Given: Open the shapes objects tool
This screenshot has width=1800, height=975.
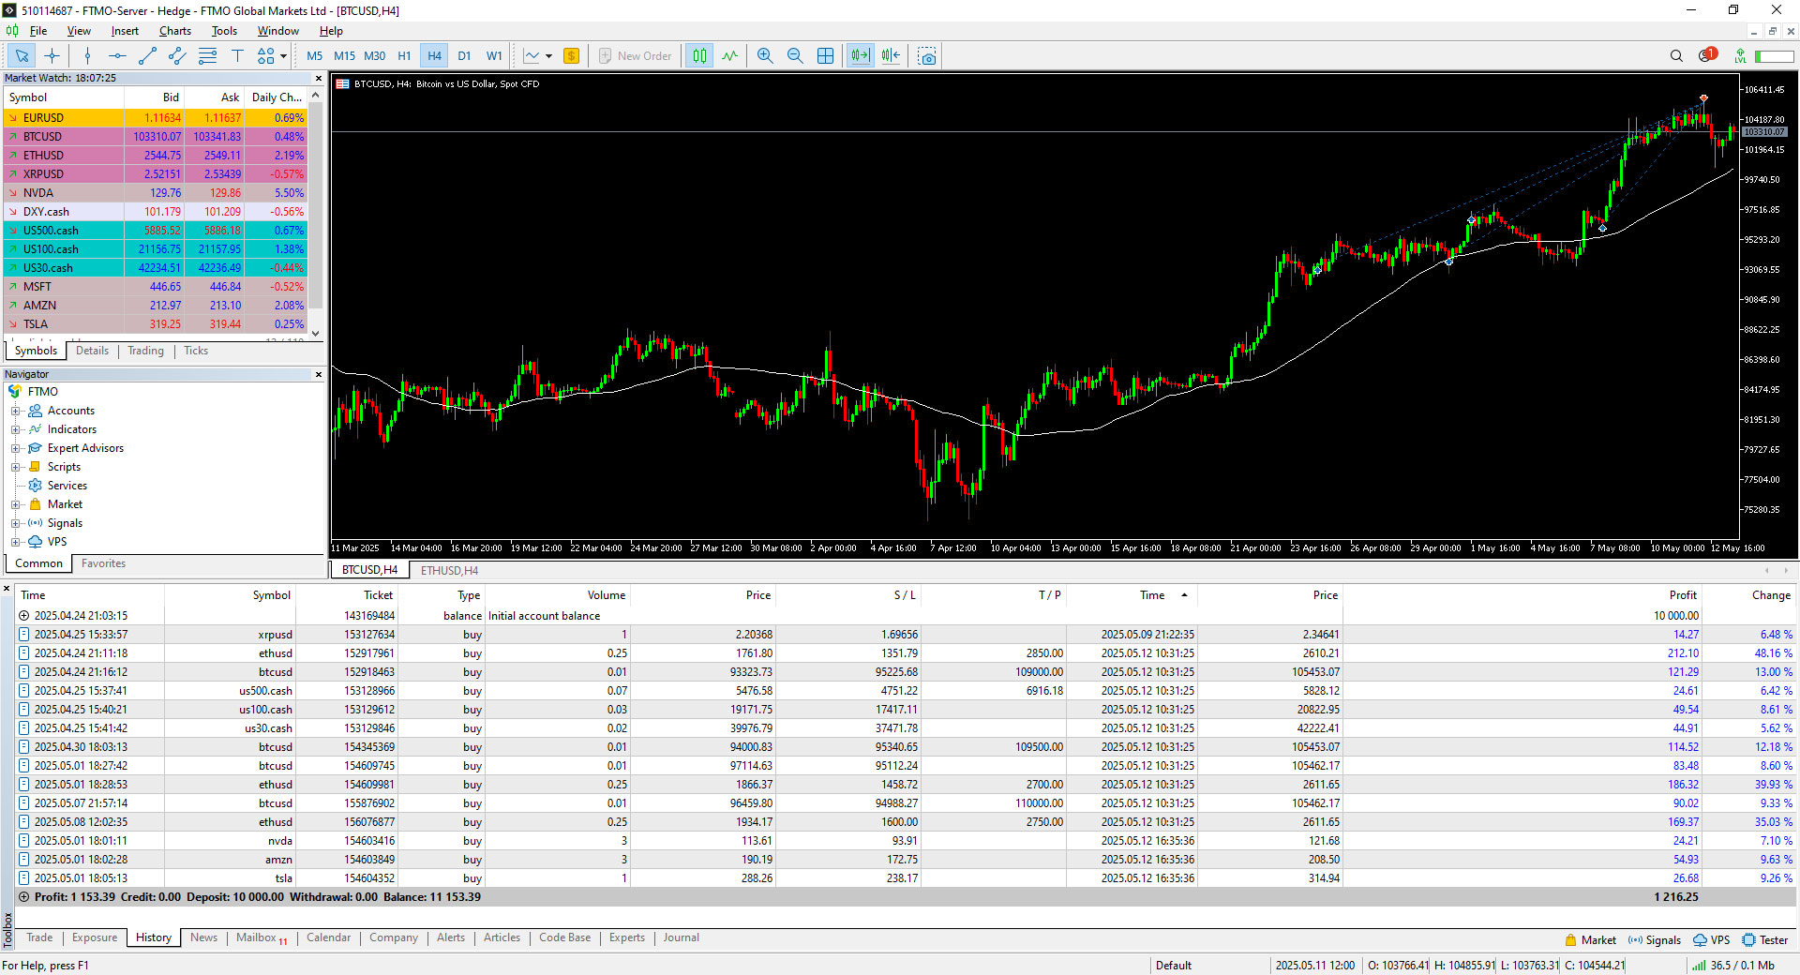Looking at the screenshot, I should tap(266, 56).
